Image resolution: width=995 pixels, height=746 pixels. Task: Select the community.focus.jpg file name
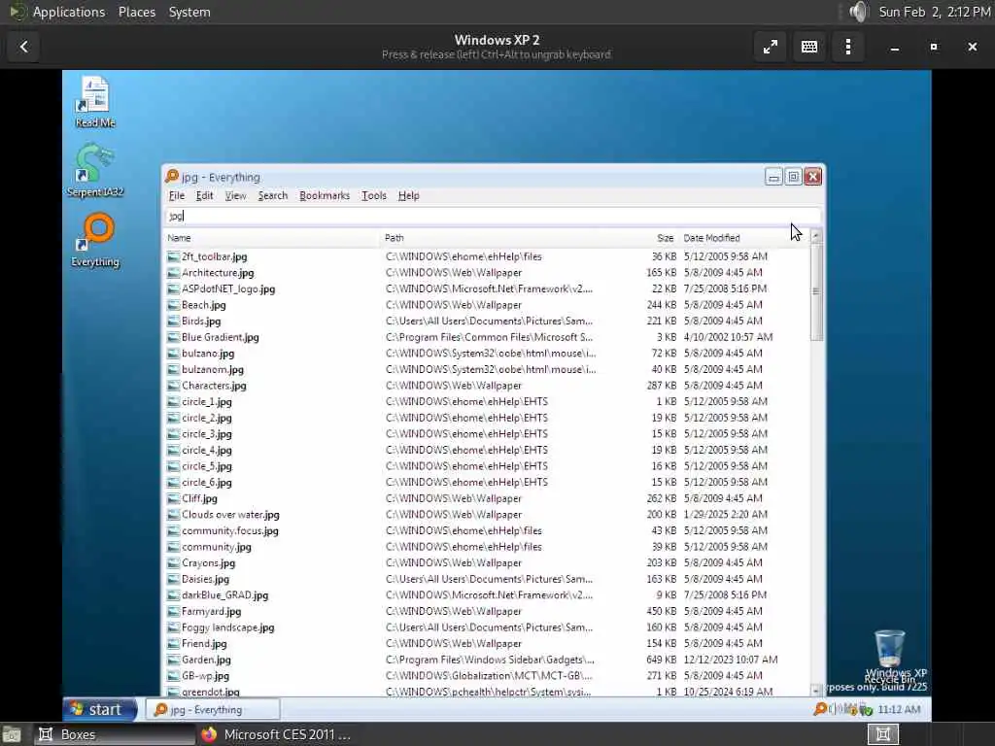tap(229, 531)
